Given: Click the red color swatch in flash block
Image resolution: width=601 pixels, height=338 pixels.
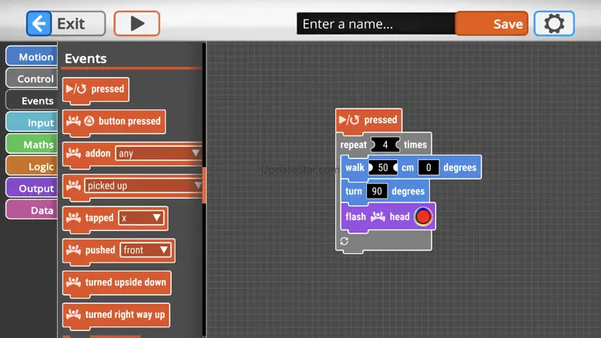Looking at the screenshot, I should (x=423, y=217).
